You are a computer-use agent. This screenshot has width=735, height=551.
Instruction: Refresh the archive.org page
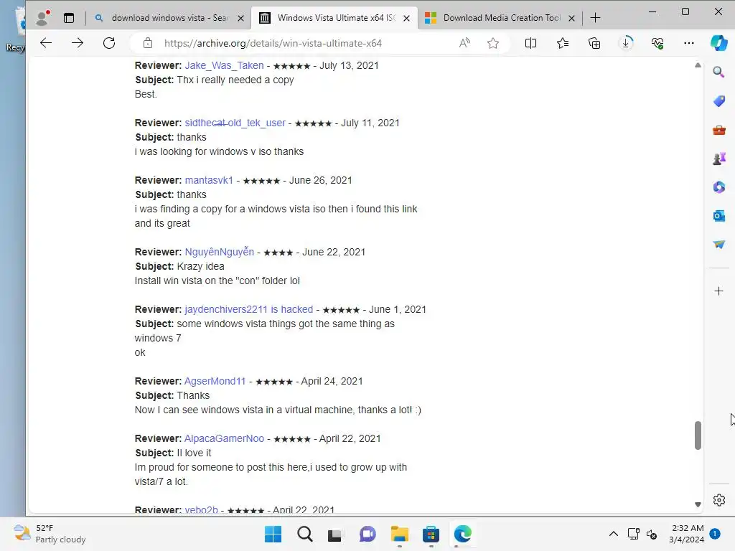[109, 43]
